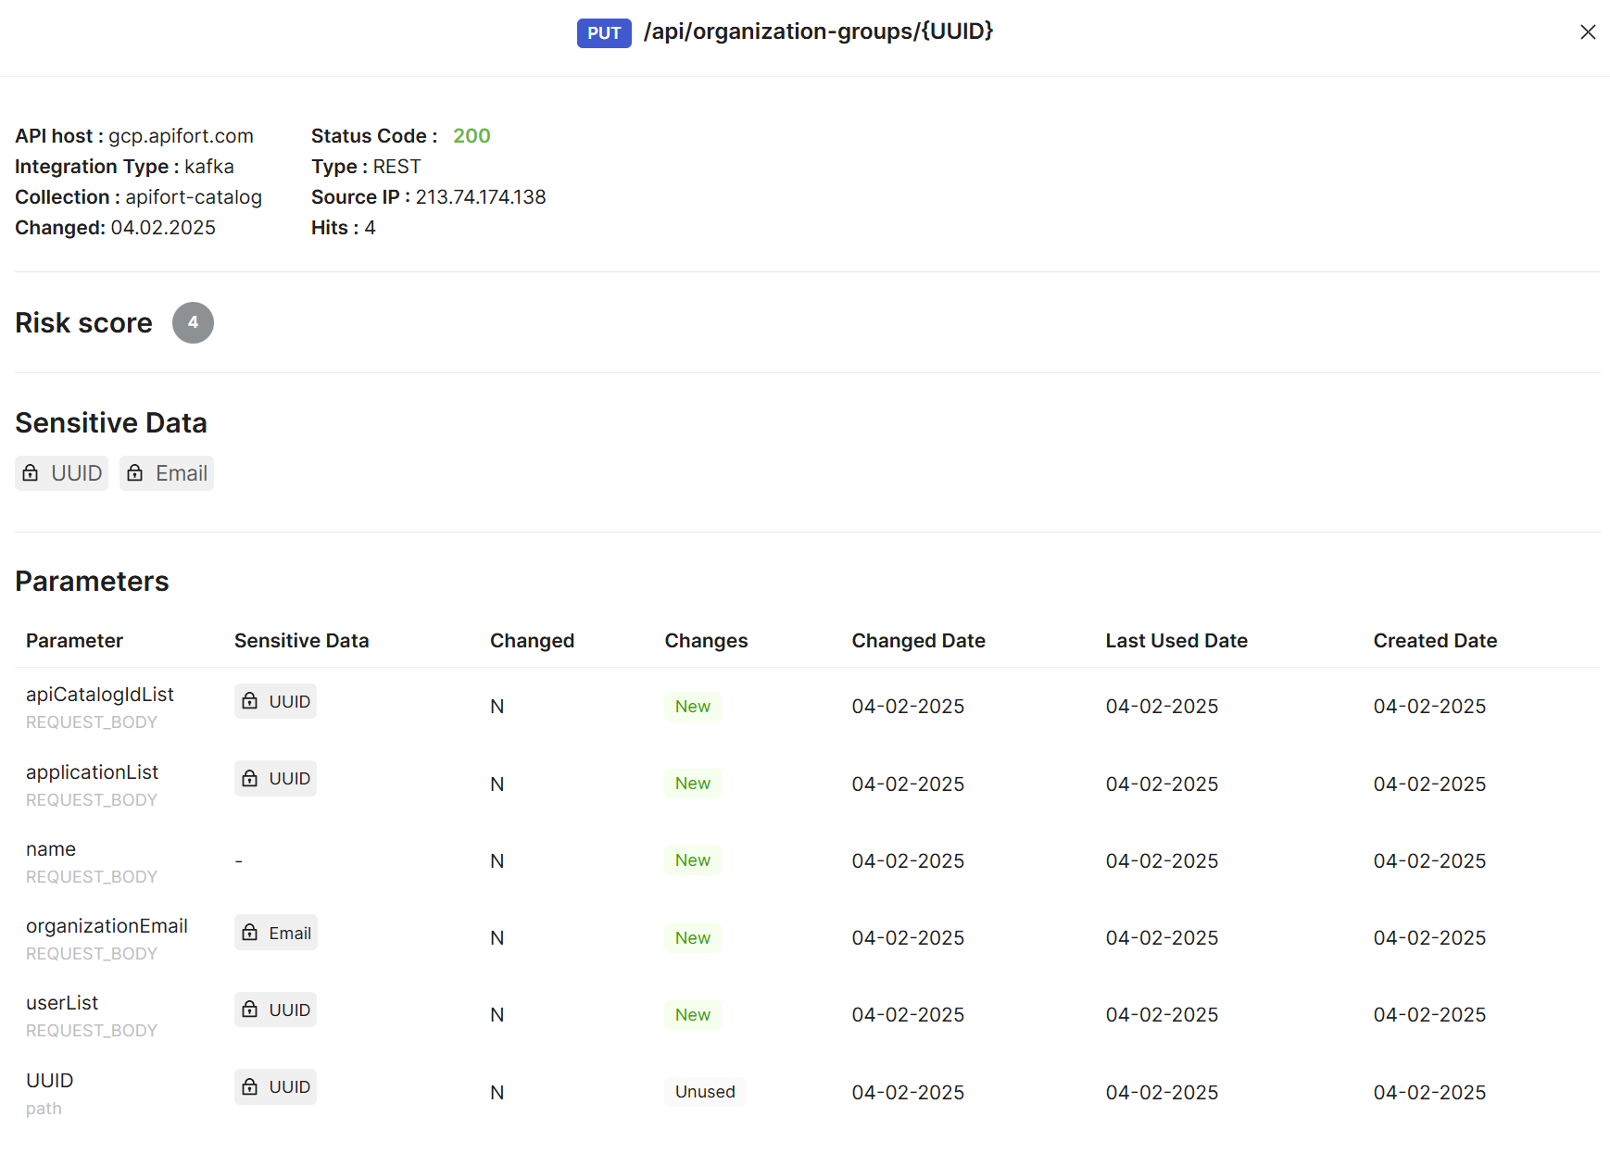Click lock icon in UUID path row

(x=250, y=1086)
